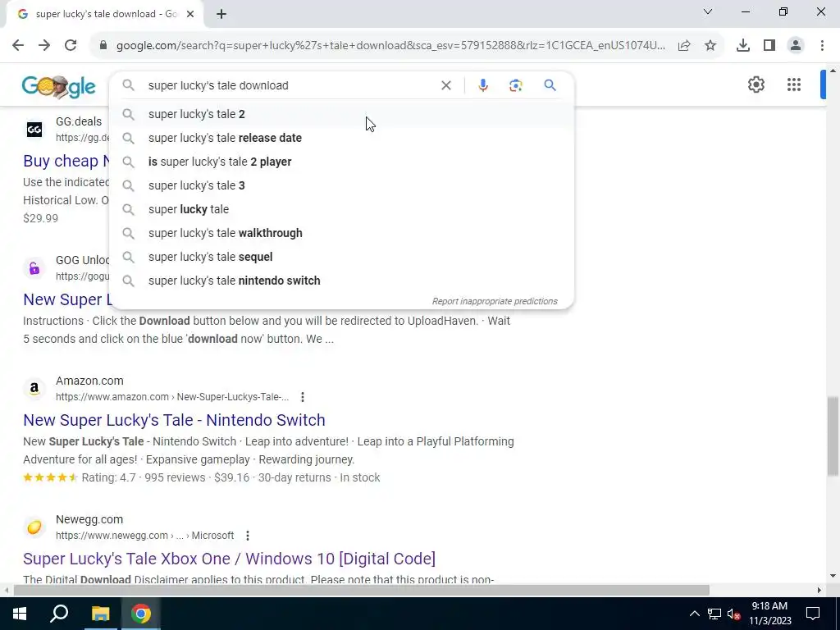Screen dimensions: 840x630
Task: Open options for Amazon.com result
Action: click(x=303, y=397)
